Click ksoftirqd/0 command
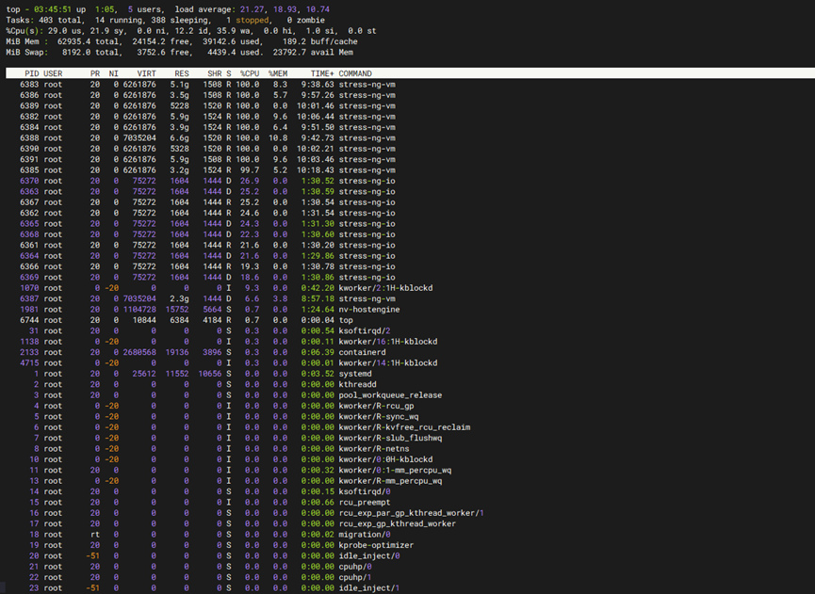 [365, 491]
